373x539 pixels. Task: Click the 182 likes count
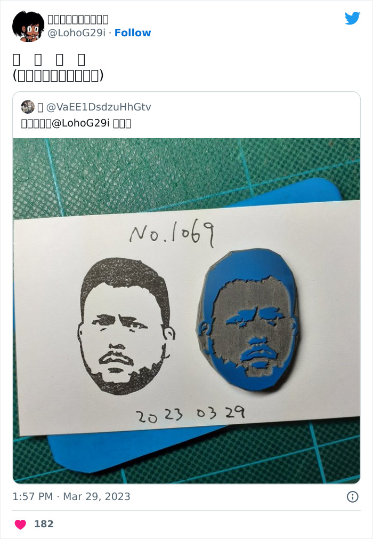[44, 524]
